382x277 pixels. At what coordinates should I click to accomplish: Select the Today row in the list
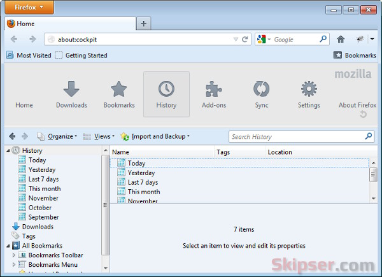(x=239, y=163)
